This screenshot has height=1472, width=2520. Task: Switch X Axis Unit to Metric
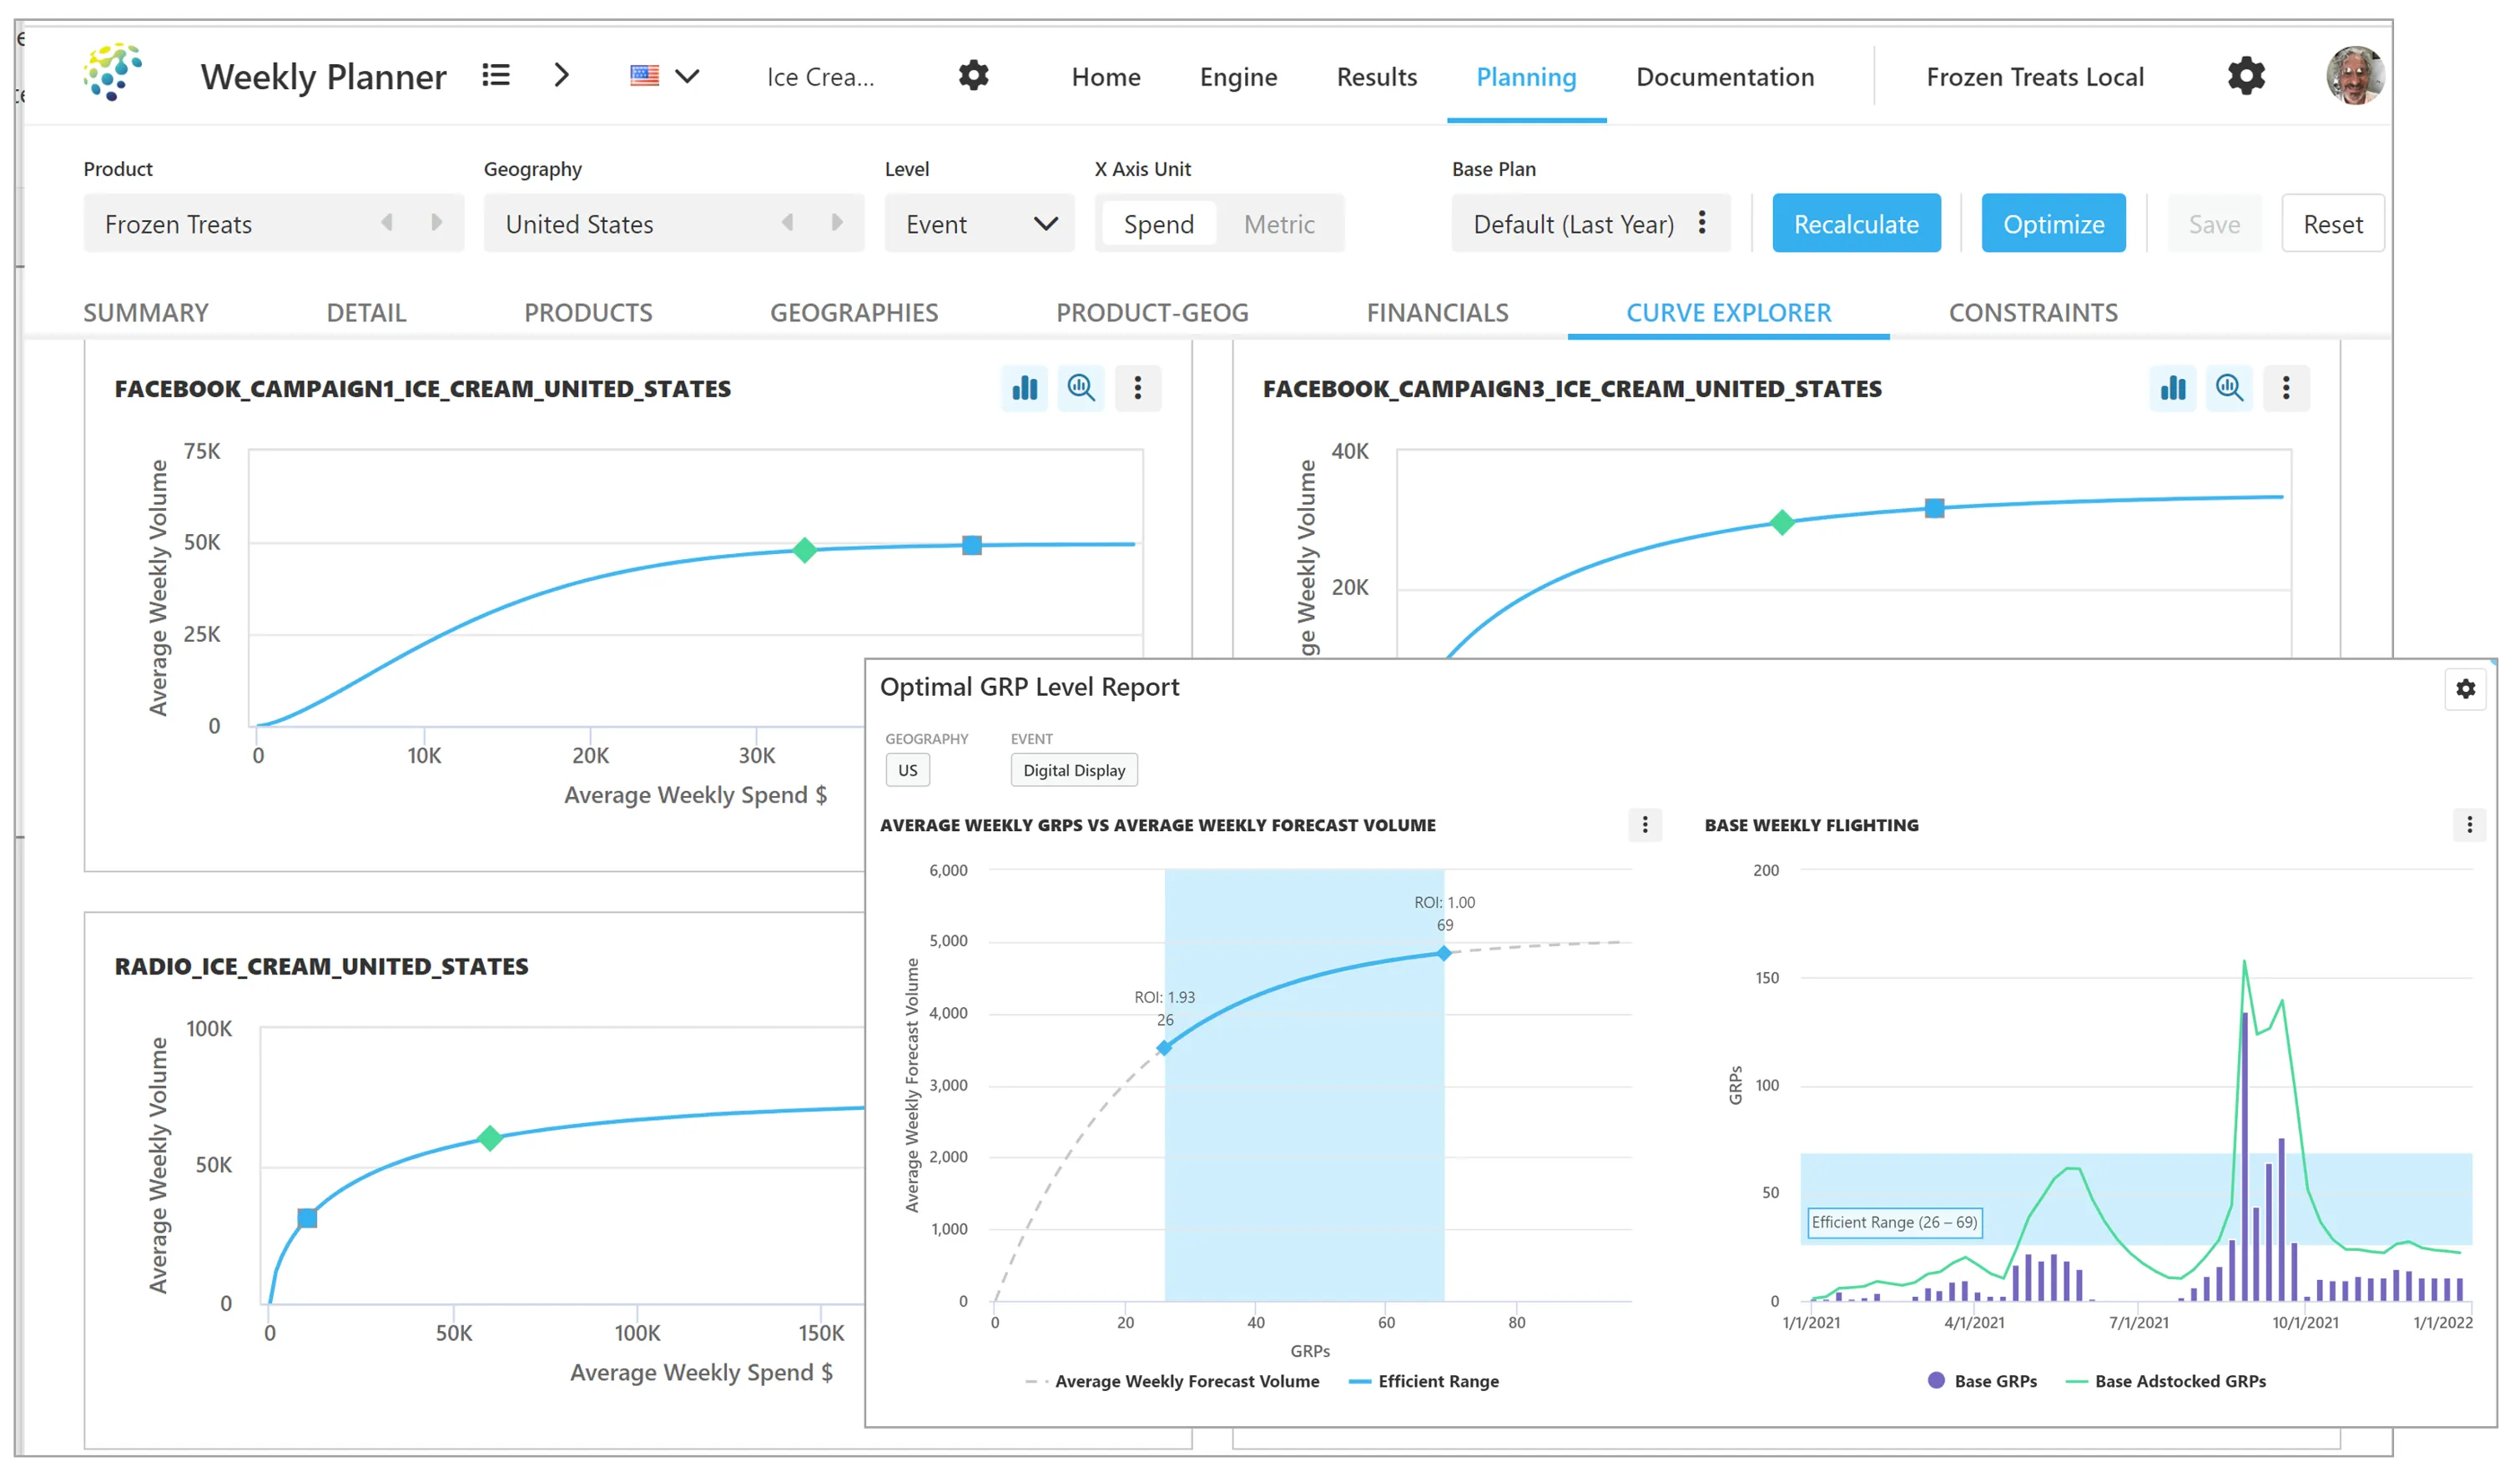pos(1280,224)
